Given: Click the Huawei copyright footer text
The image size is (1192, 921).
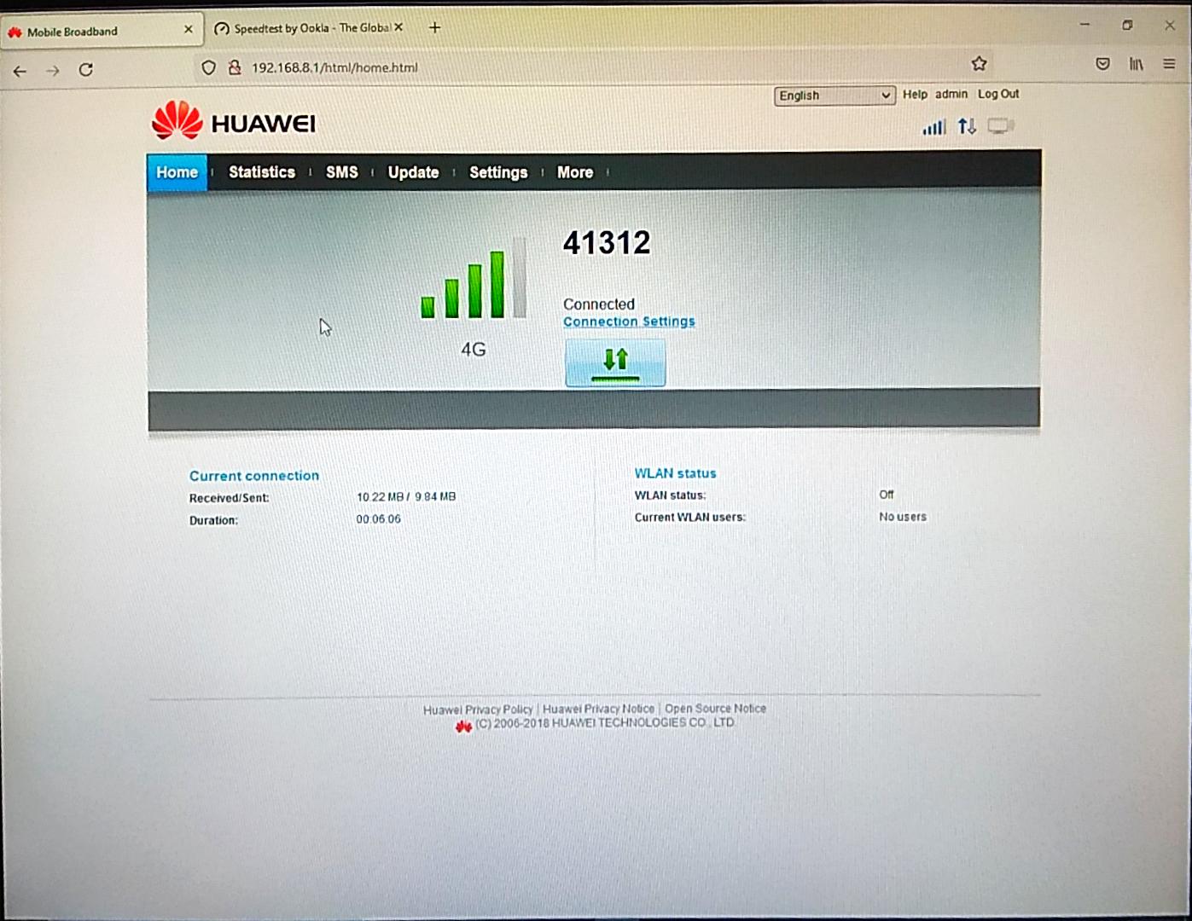Looking at the screenshot, I should click(605, 723).
